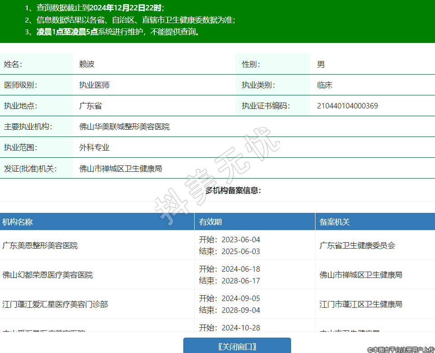435x353 pixels.
Task: Click the 多机构备案信息 section heading
Action: (233, 190)
